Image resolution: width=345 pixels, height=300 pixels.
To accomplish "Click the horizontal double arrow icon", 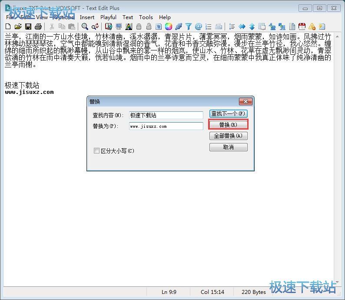I will pos(242,27).
